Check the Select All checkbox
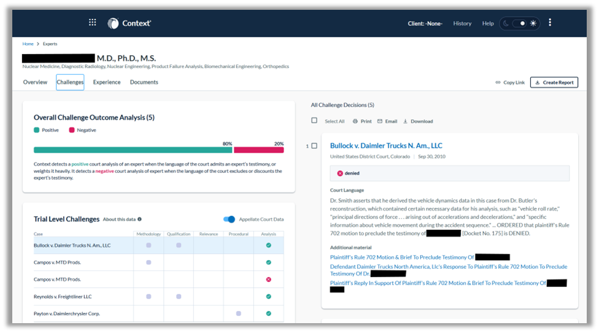599x333 pixels. pyautogui.click(x=314, y=121)
